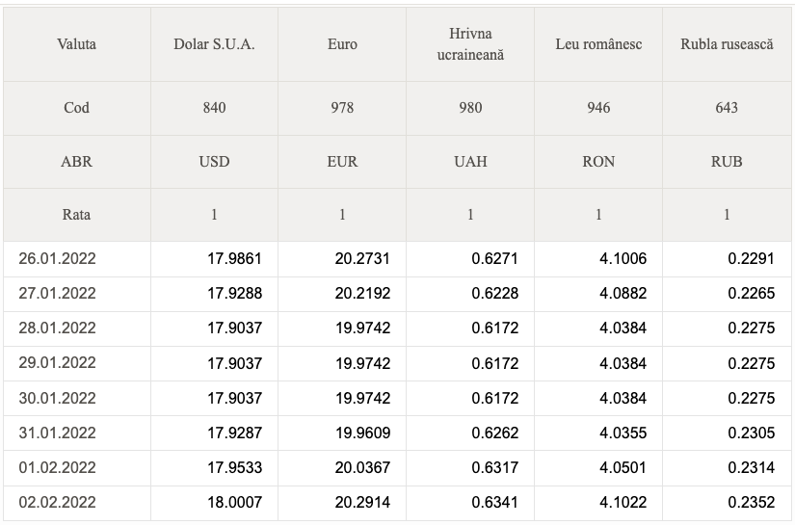Click currency code 643 cell

(x=727, y=108)
